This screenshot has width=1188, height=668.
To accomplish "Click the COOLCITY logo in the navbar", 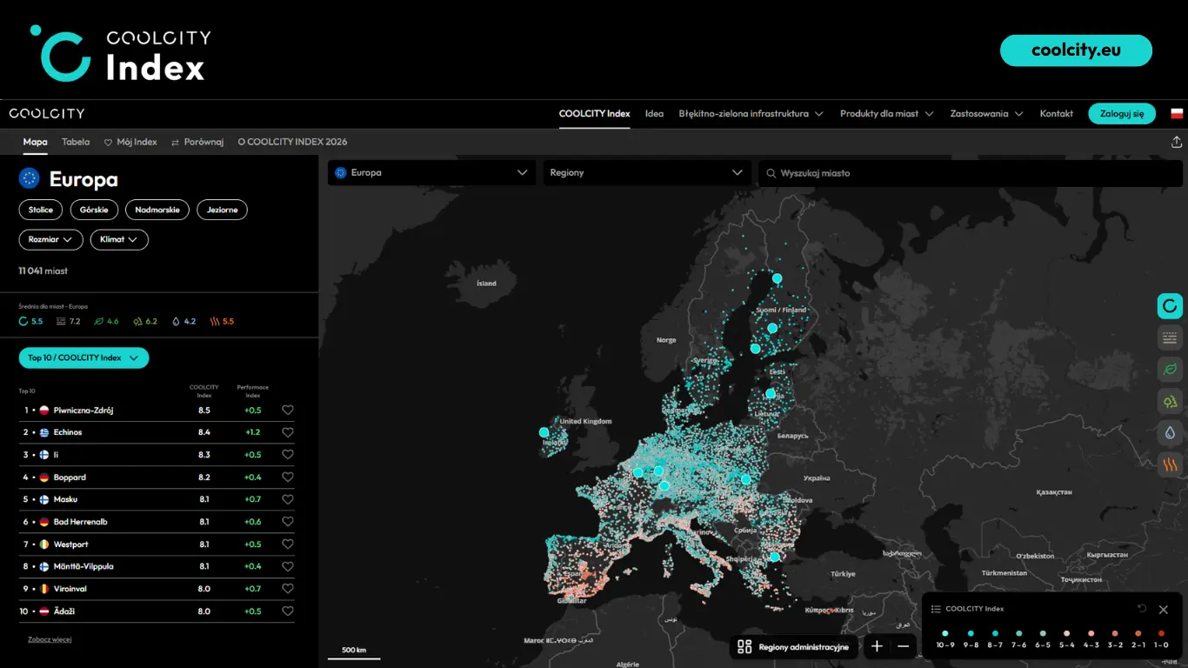I will click(47, 114).
